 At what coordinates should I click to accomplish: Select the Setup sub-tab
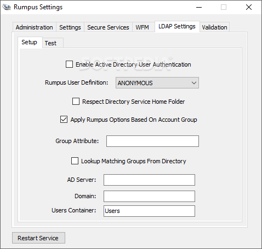pos(30,43)
